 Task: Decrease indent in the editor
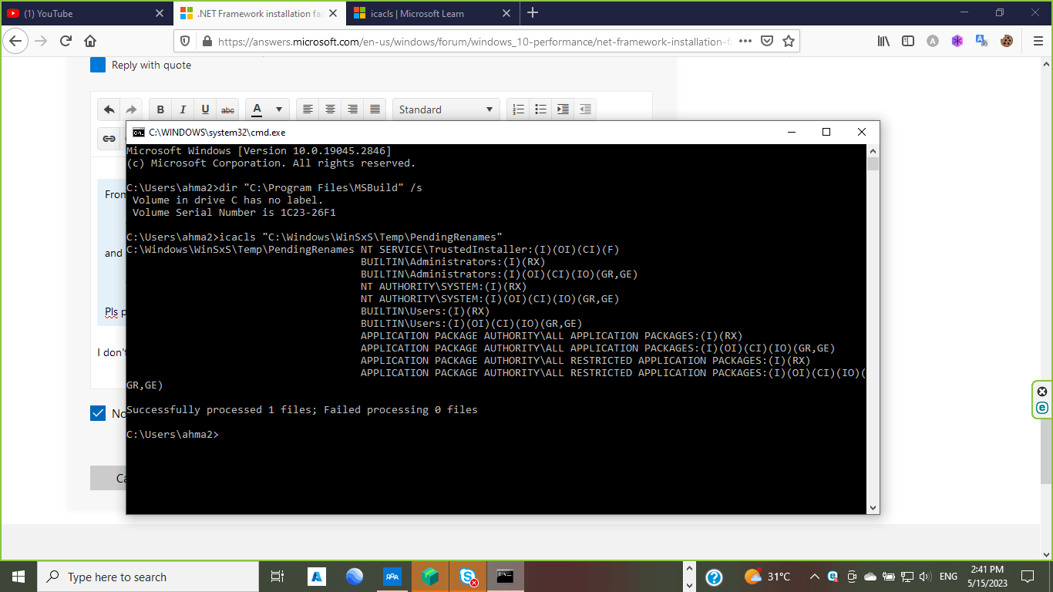[585, 109]
